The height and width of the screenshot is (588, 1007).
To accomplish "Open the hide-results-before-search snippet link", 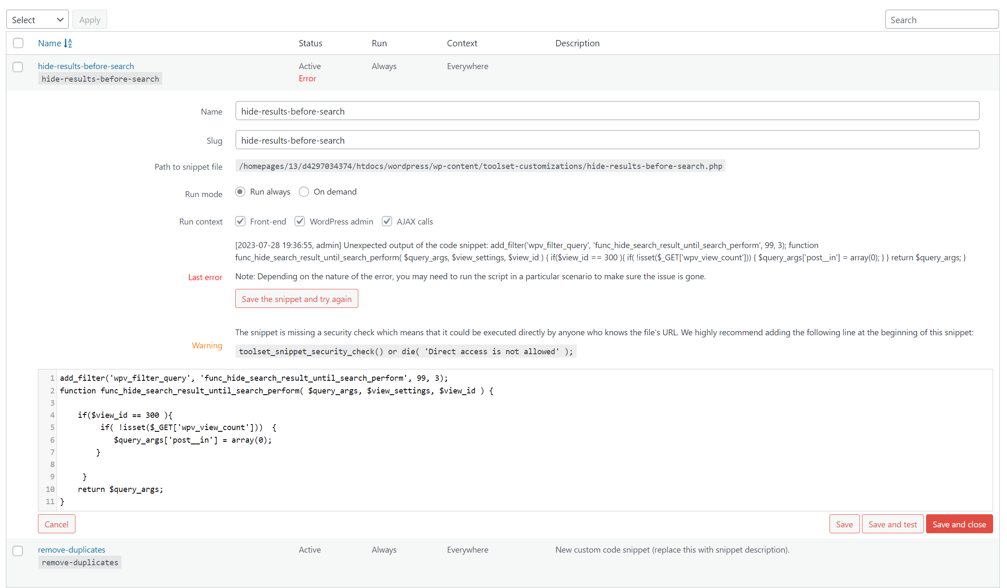I will [86, 66].
